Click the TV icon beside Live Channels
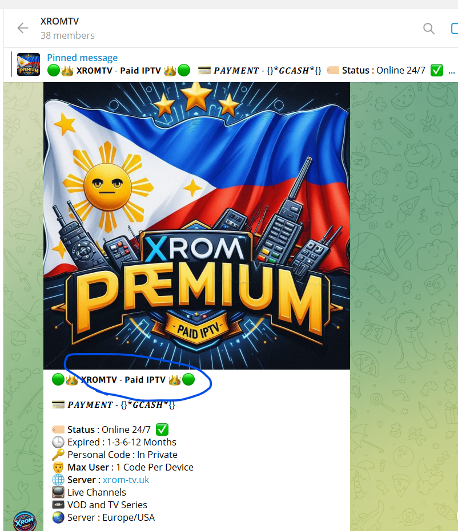Viewport: 458px width, 531px height. pyautogui.click(x=58, y=492)
